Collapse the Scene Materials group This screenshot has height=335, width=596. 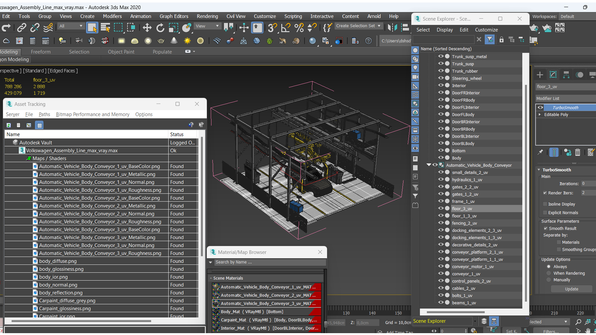pyautogui.click(x=211, y=278)
